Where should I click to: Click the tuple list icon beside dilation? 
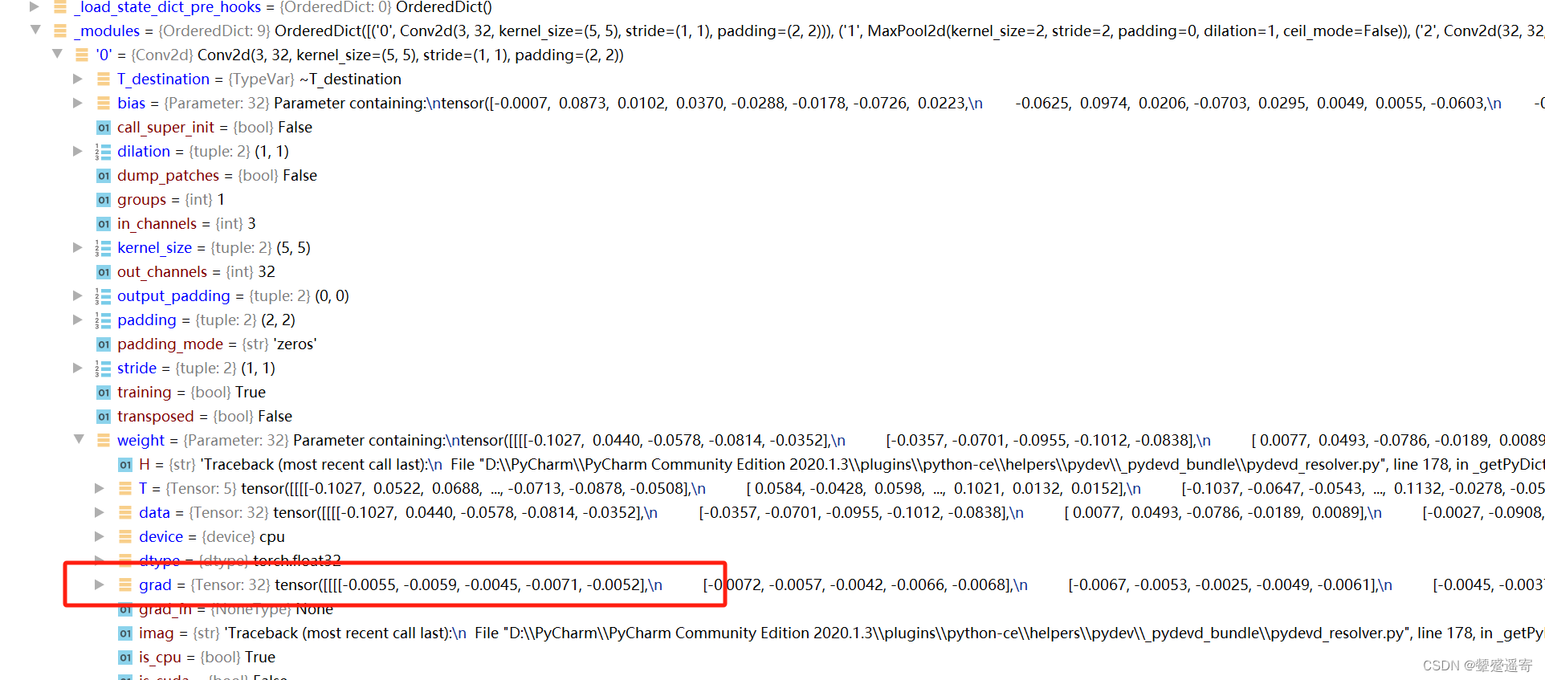click(103, 151)
